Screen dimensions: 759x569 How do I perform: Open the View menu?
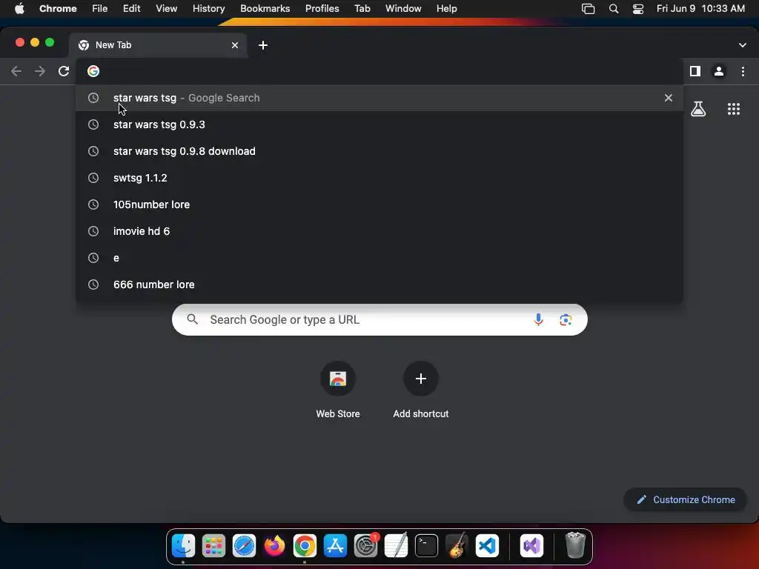point(166,9)
